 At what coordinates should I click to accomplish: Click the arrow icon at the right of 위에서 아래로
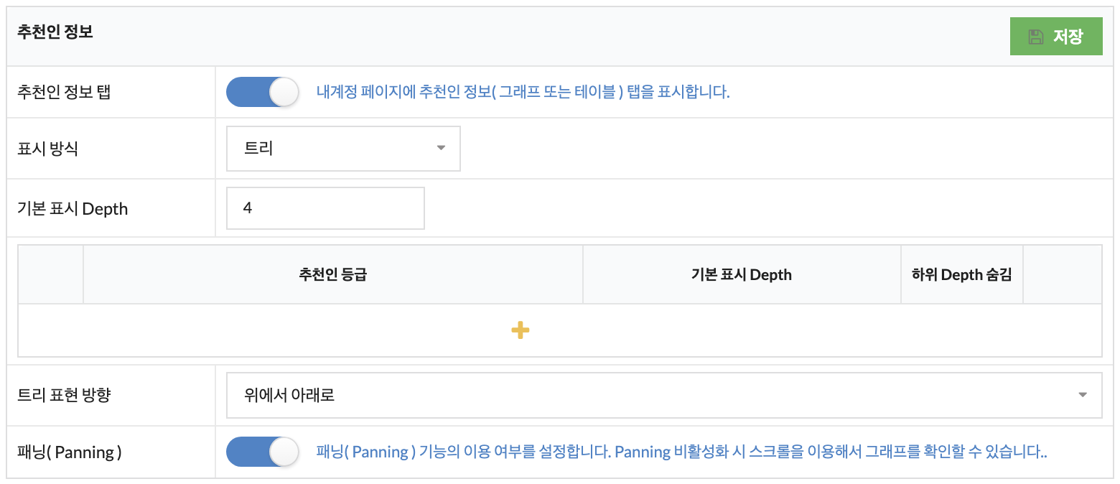tap(1083, 394)
